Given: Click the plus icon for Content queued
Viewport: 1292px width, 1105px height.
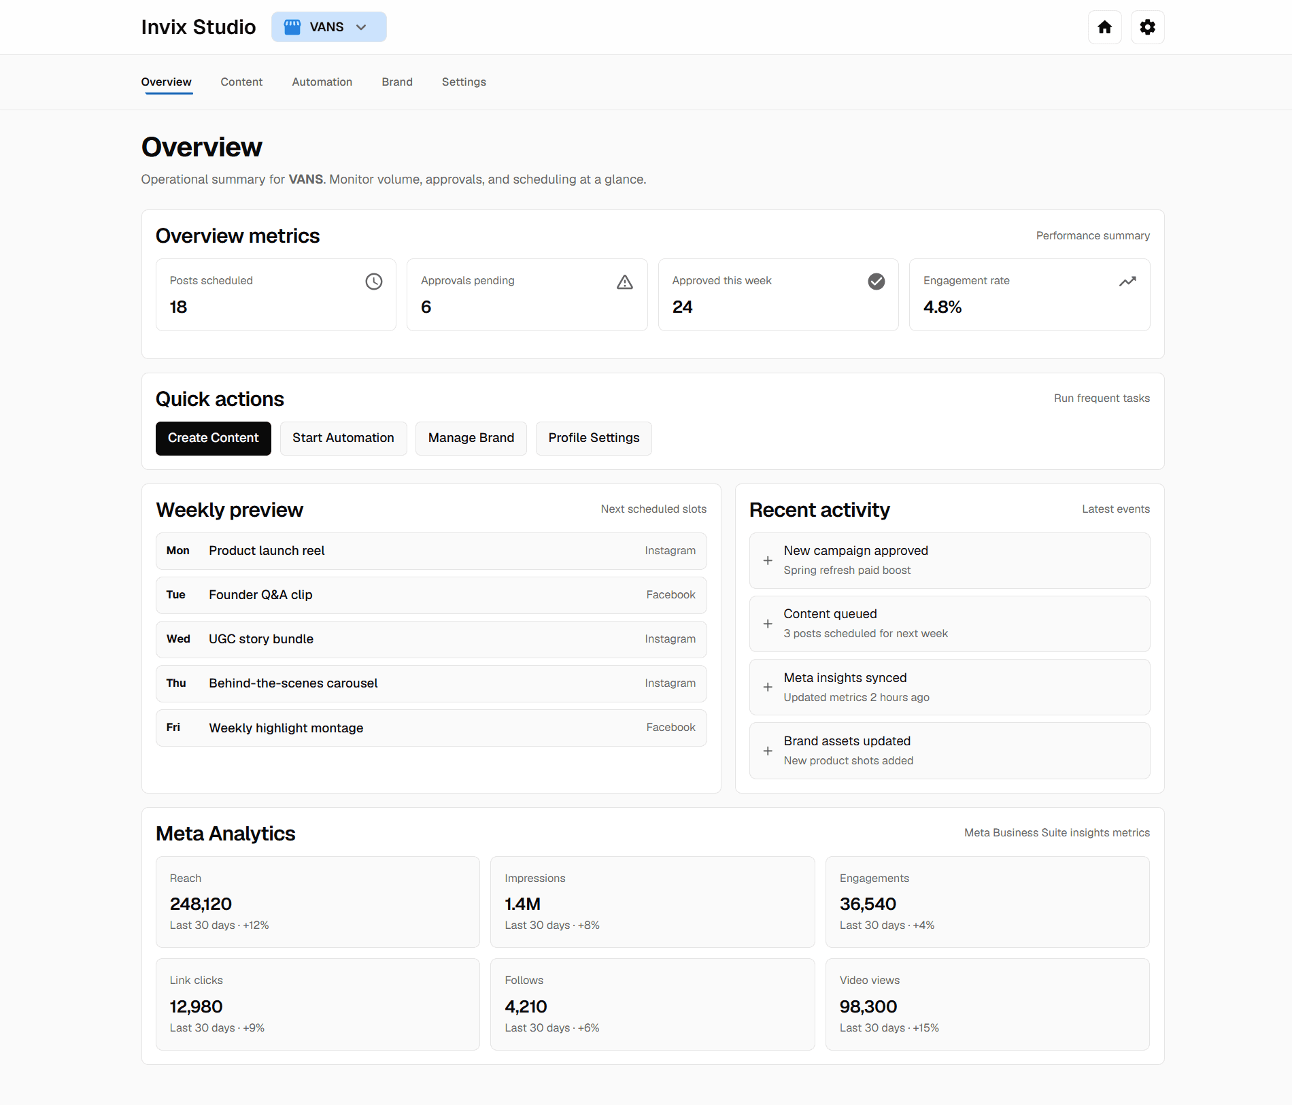Looking at the screenshot, I should pyautogui.click(x=768, y=624).
